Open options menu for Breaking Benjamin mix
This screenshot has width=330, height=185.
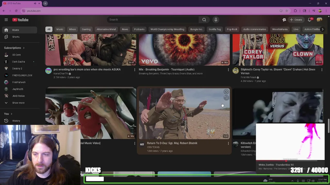point(228,70)
